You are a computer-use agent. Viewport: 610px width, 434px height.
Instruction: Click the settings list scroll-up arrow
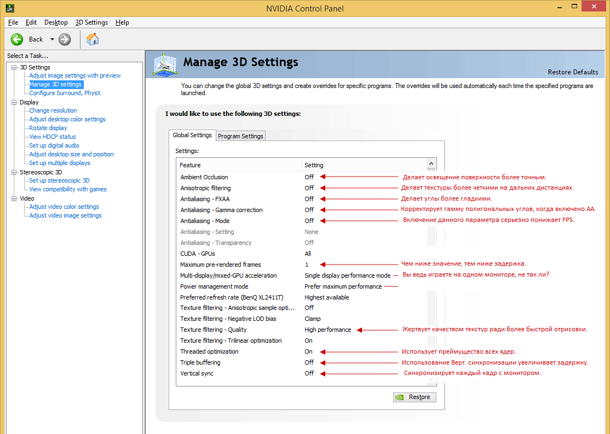pyautogui.click(x=431, y=163)
